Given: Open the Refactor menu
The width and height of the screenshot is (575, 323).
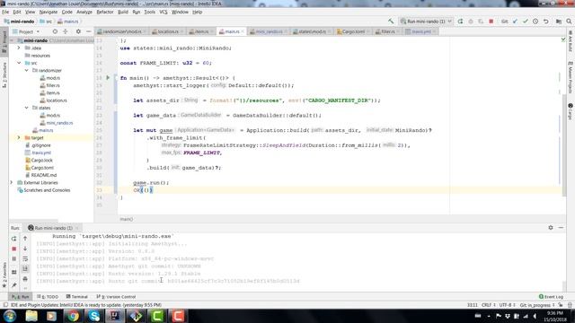Looking at the screenshot, I should click(105, 12).
